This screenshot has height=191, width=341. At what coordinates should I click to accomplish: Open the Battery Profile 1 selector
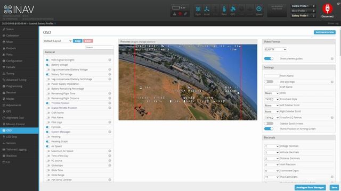point(303,15)
